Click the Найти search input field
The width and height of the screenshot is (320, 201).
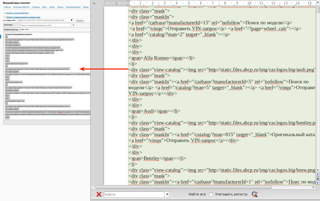point(134,195)
